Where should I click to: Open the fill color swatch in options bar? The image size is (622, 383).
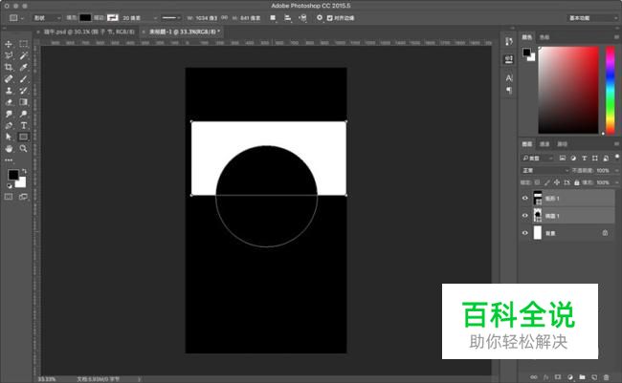[x=85, y=17]
